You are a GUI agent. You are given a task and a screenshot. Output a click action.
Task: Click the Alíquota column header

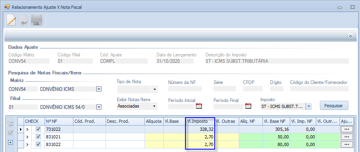point(154,121)
